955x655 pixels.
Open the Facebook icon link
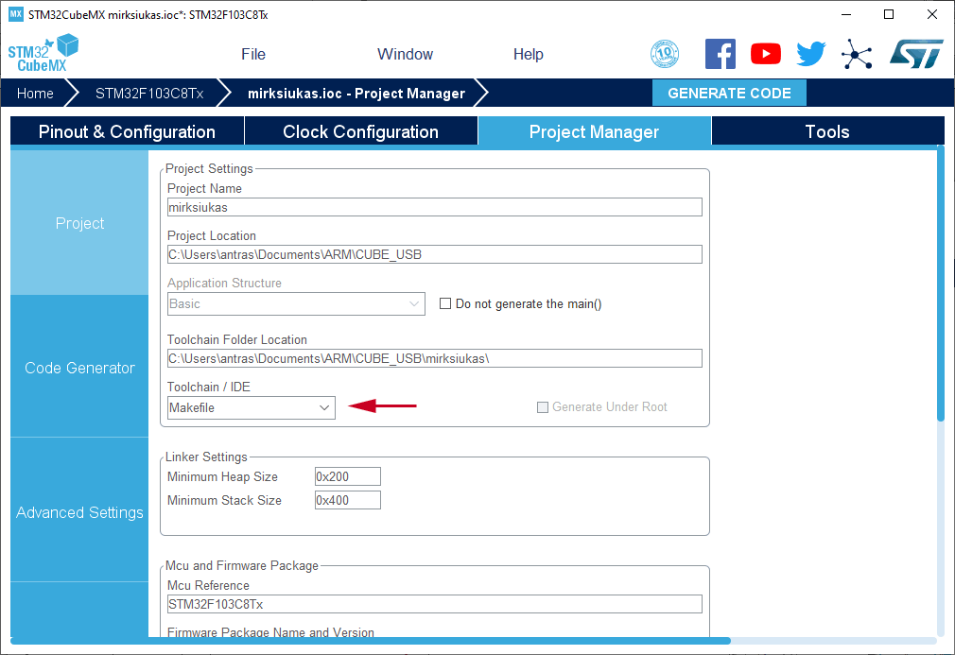tap(720, 54)
